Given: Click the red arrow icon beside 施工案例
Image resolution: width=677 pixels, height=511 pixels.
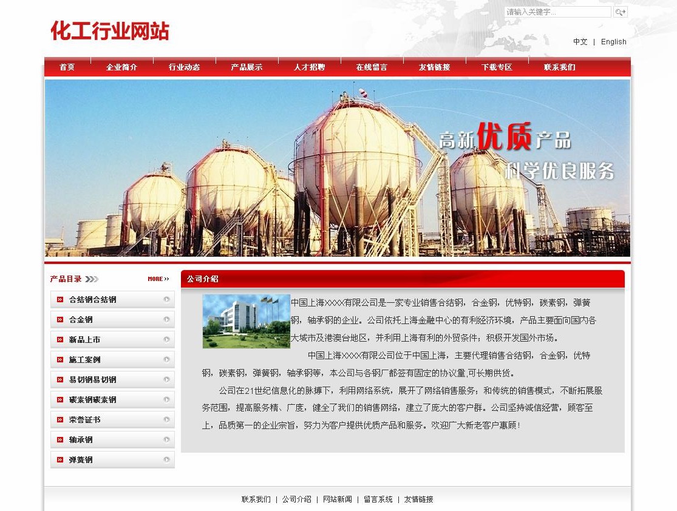Looking at the screenshot, I should pos(60,360).
